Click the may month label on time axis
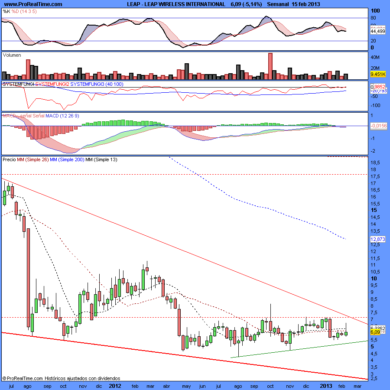The height and width of the screenshot is (390, 390). click(x=186, y=386)
